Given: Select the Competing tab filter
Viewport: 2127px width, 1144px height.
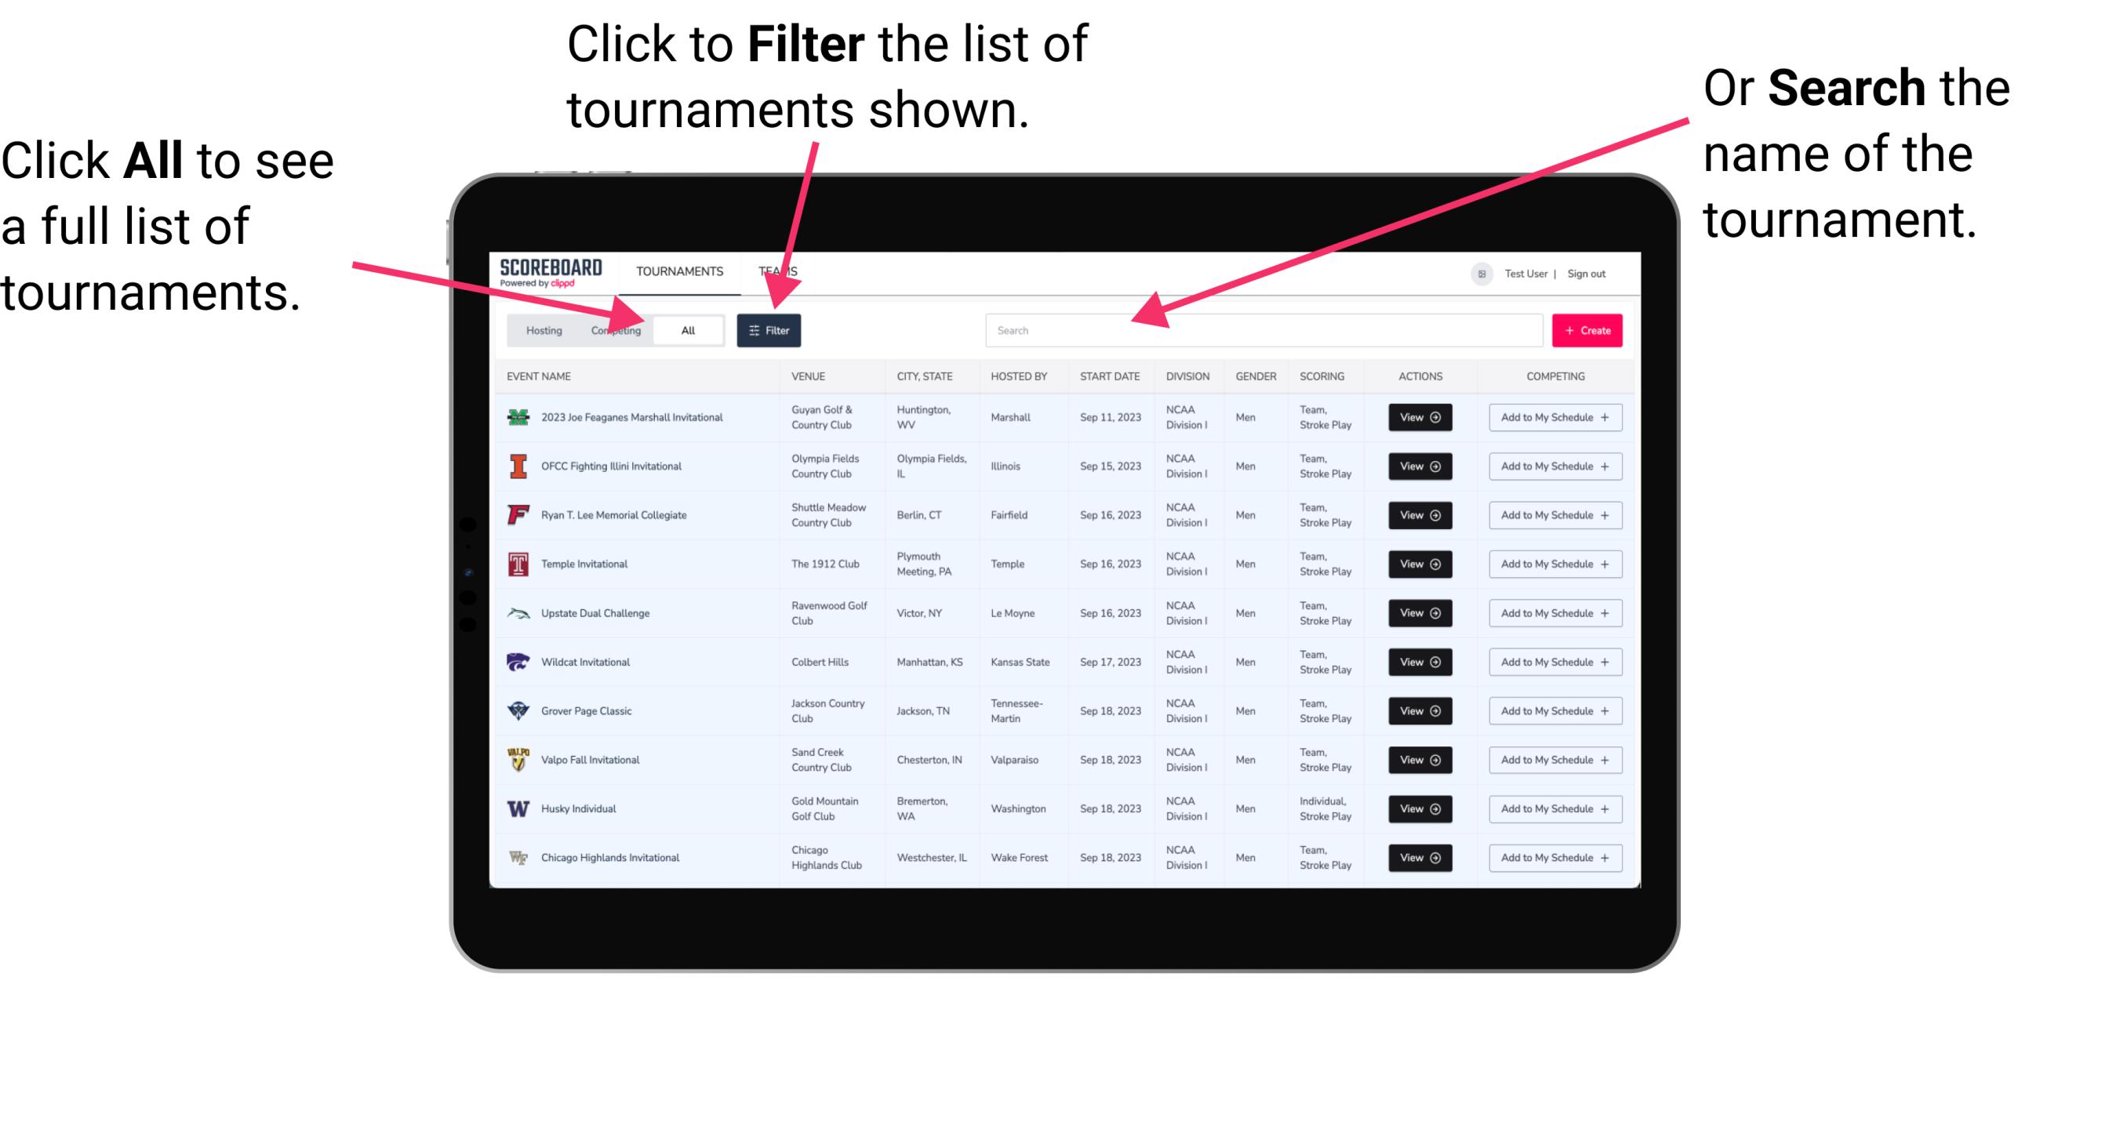Looking at the screenshot, I should pos(614,329).
